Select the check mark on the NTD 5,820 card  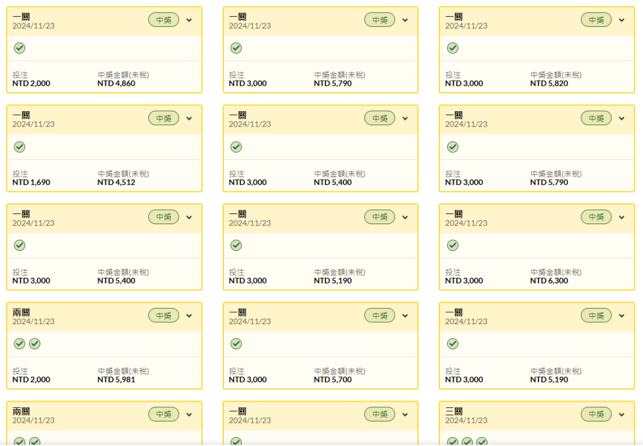click(452, 48)
